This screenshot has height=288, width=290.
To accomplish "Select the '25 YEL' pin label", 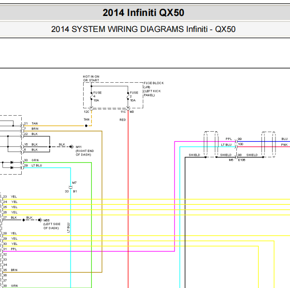I will [x=10, y=207].
